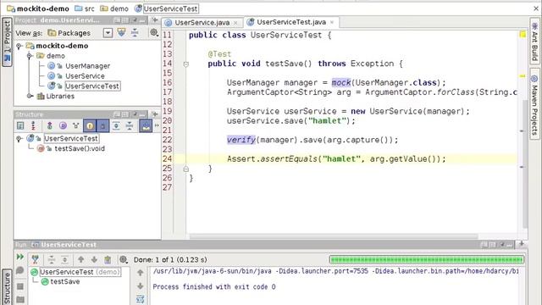The width and height of the screenshot is (542, 305).
Task: Click UserServiceTest in navigation breadcrumb
Action: pyautogui.click(x=167, y=8)
